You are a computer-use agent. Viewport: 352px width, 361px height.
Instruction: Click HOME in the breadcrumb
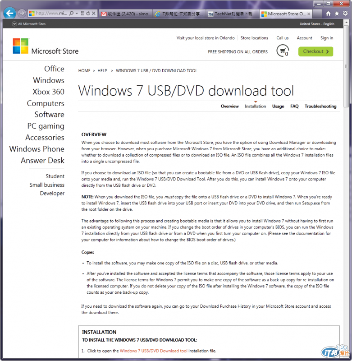pos(84,71)
